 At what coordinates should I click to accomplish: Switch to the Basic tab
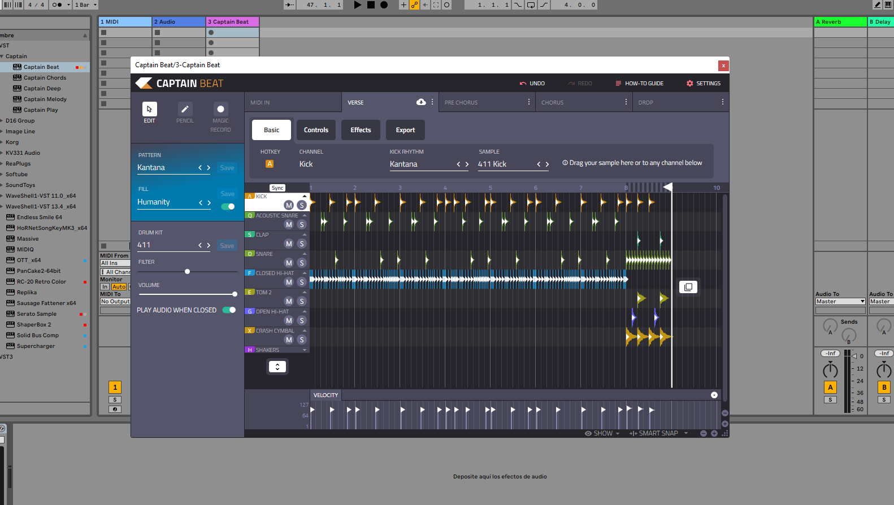[271, 130]
